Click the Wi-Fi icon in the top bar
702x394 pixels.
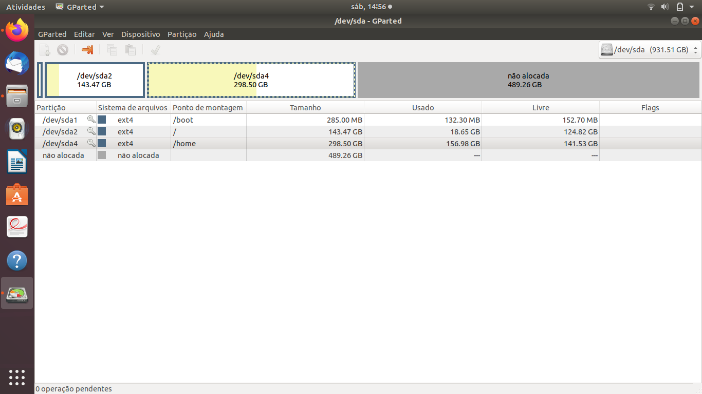[651, 7]
